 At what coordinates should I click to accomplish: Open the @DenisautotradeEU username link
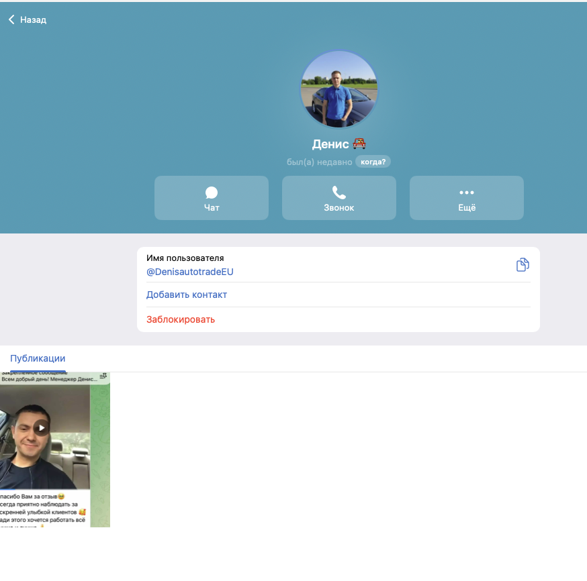pos(190,272)
